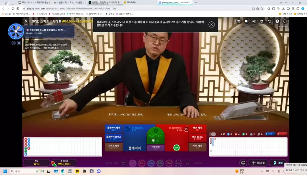The height and width of the screenshot is (175, 307).
Task: Expand tab search chevron
Action: coord(286,3)
